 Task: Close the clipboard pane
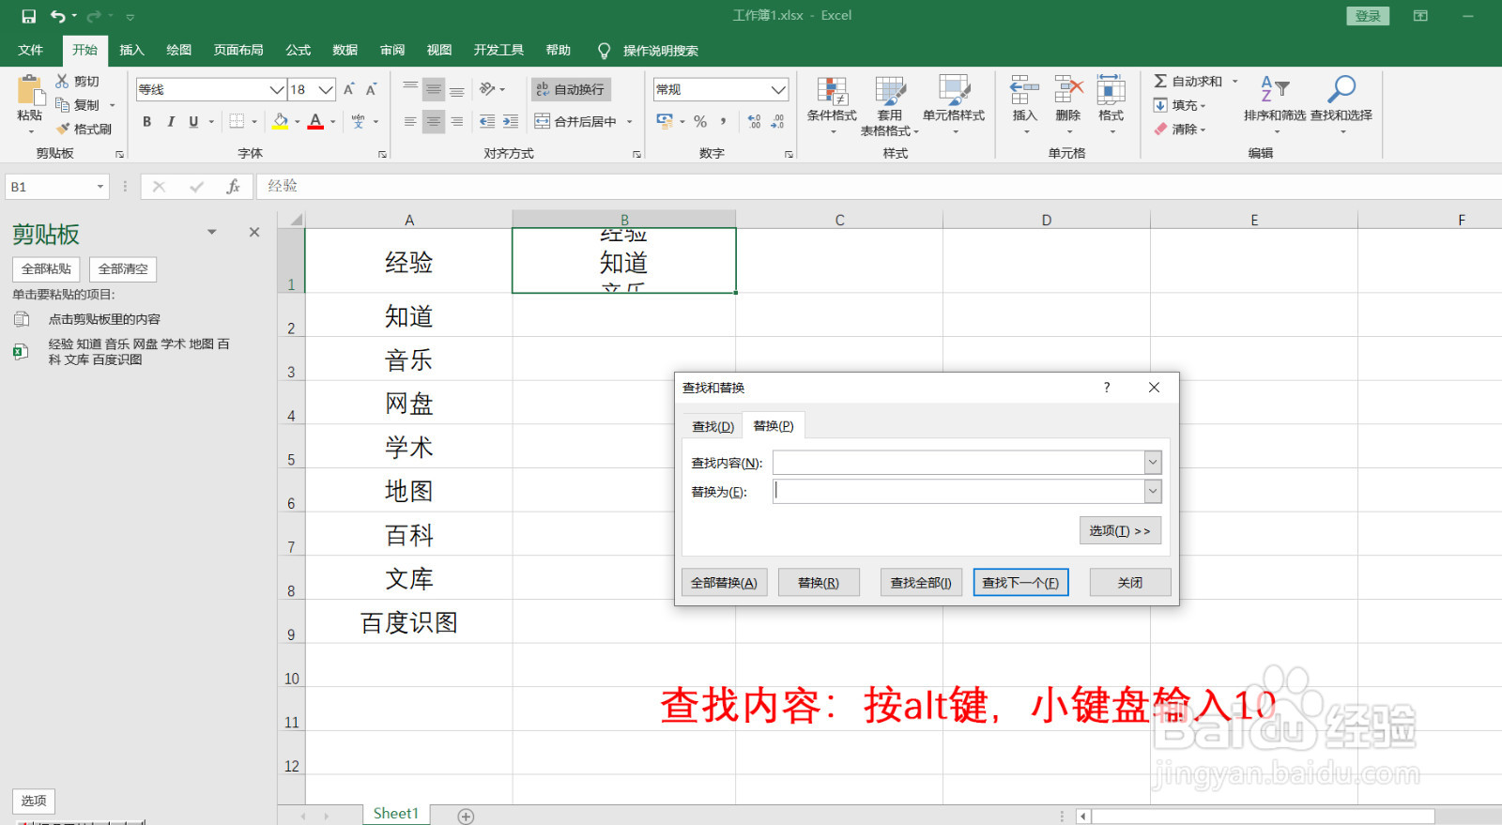(x=254, y=232)
